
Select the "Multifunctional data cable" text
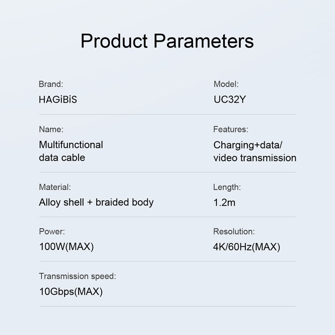coord(71,151)
